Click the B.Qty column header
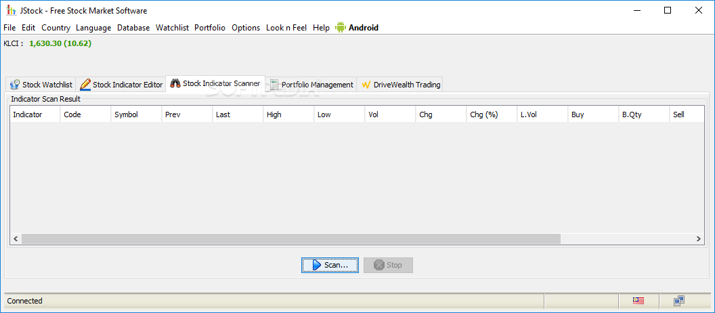Screen dimensions: 715x313 [x=644, y=114]
